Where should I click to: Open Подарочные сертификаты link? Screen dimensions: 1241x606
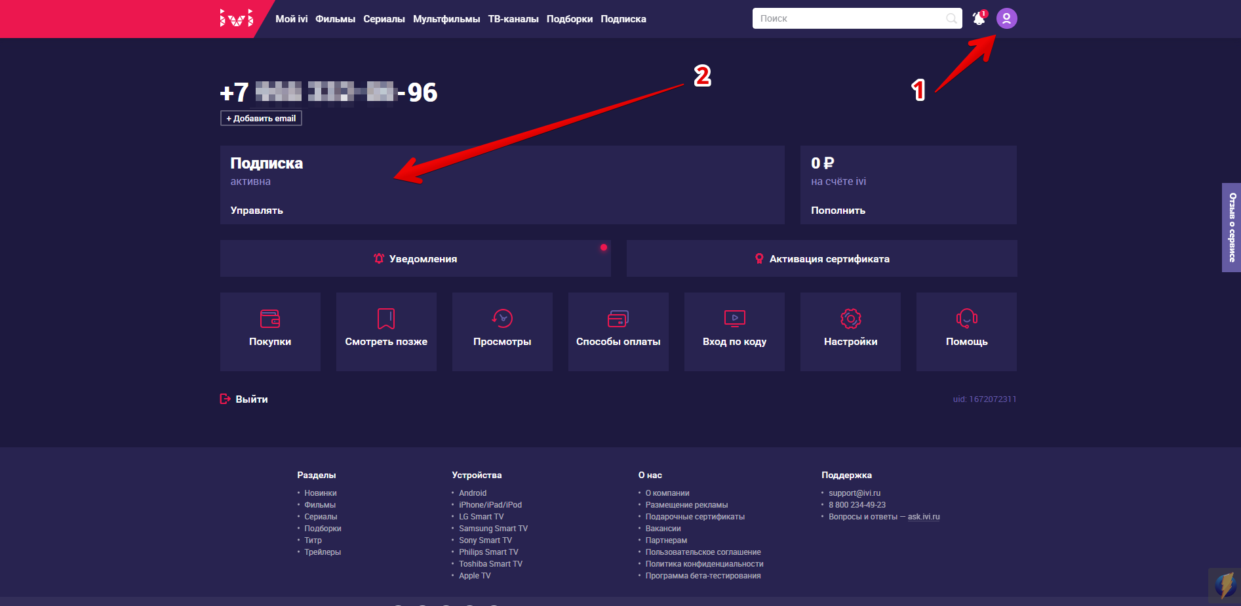(x=695, y=517)
